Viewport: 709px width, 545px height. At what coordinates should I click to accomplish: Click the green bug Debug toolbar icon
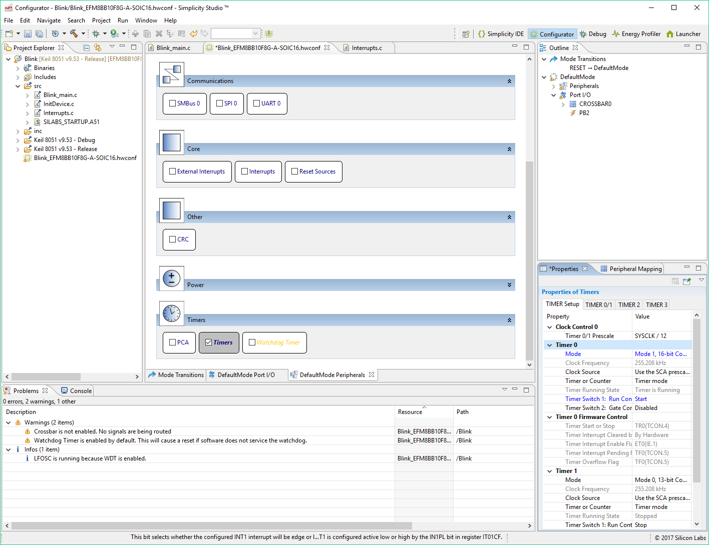click(96, 34)
